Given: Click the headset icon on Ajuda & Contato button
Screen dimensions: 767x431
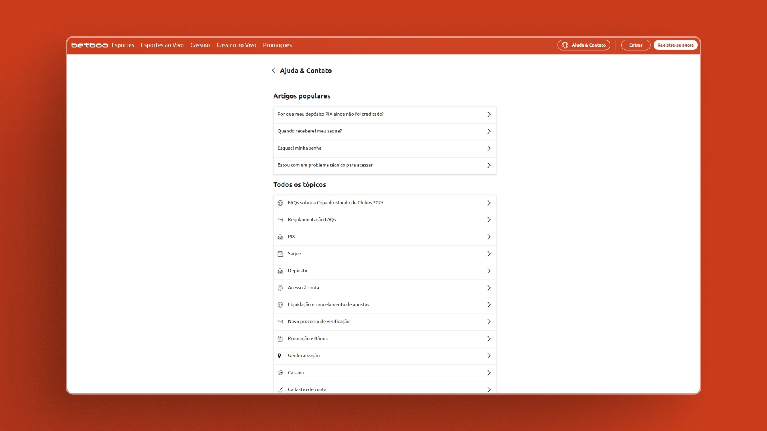Looking at the screenshot, I should pyautogui.click(x=565, y=45).
